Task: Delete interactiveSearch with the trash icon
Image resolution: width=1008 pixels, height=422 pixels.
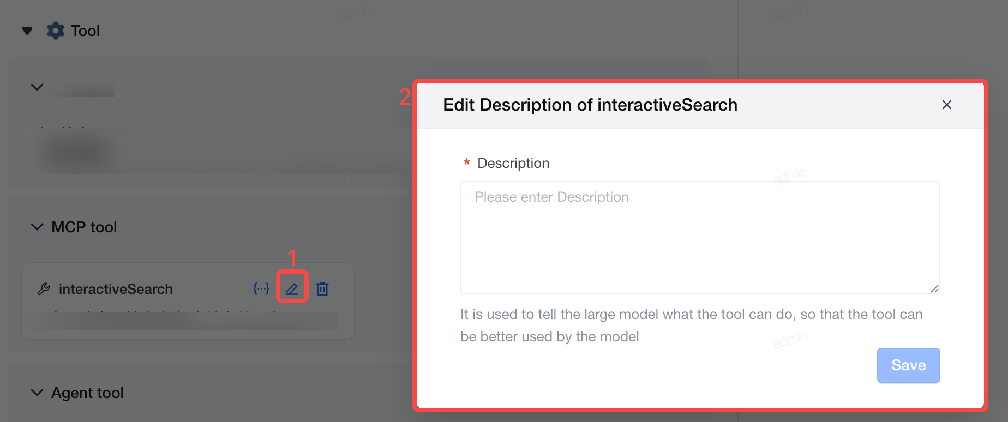Action: tap(322, 289)
